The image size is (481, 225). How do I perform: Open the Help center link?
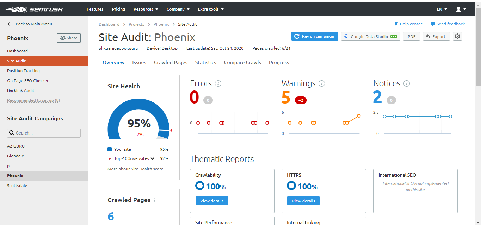[x=408, y=24]
